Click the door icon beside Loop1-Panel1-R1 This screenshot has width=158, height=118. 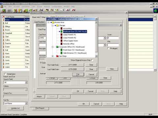point(62,35)
